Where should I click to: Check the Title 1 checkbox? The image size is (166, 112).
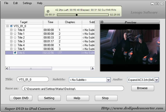15,34
